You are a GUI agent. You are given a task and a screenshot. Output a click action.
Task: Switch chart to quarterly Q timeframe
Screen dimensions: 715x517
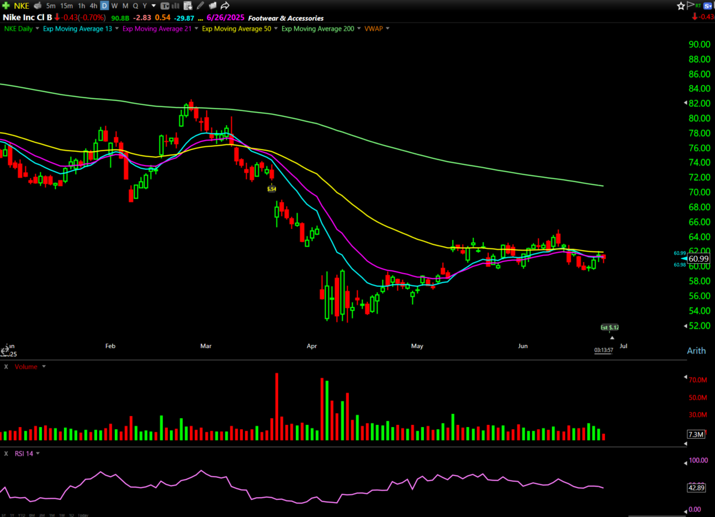click(x=135, y=6)
